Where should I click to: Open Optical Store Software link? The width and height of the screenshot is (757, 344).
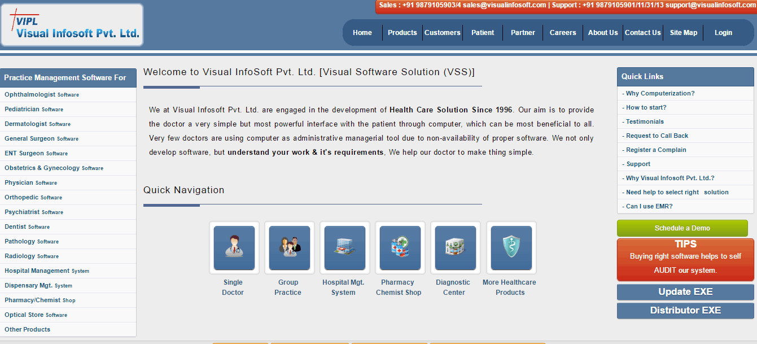(36, 315)
